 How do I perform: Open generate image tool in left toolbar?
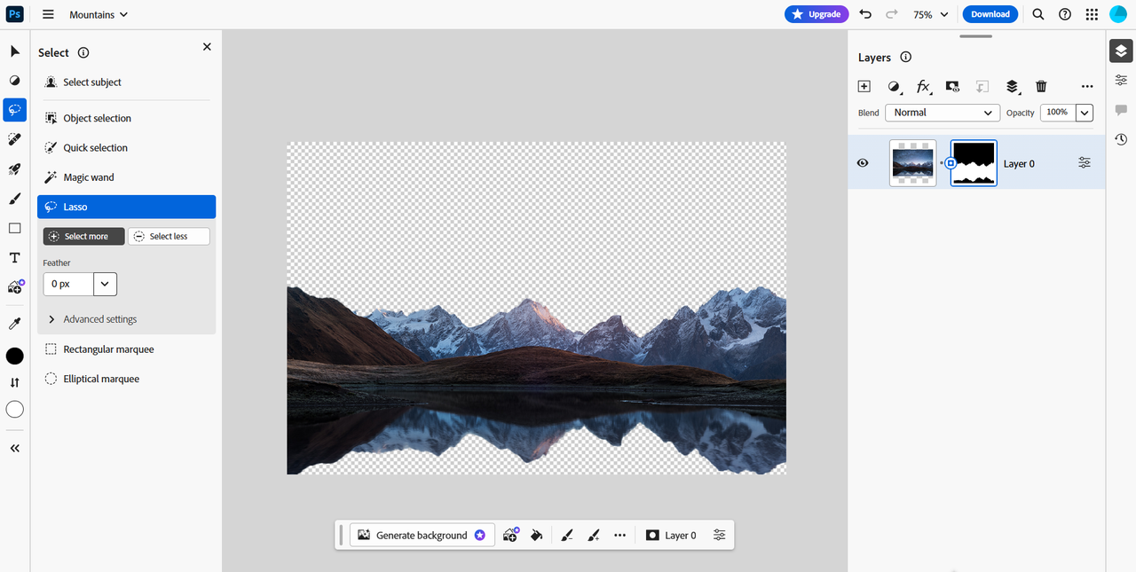point(15,287)
